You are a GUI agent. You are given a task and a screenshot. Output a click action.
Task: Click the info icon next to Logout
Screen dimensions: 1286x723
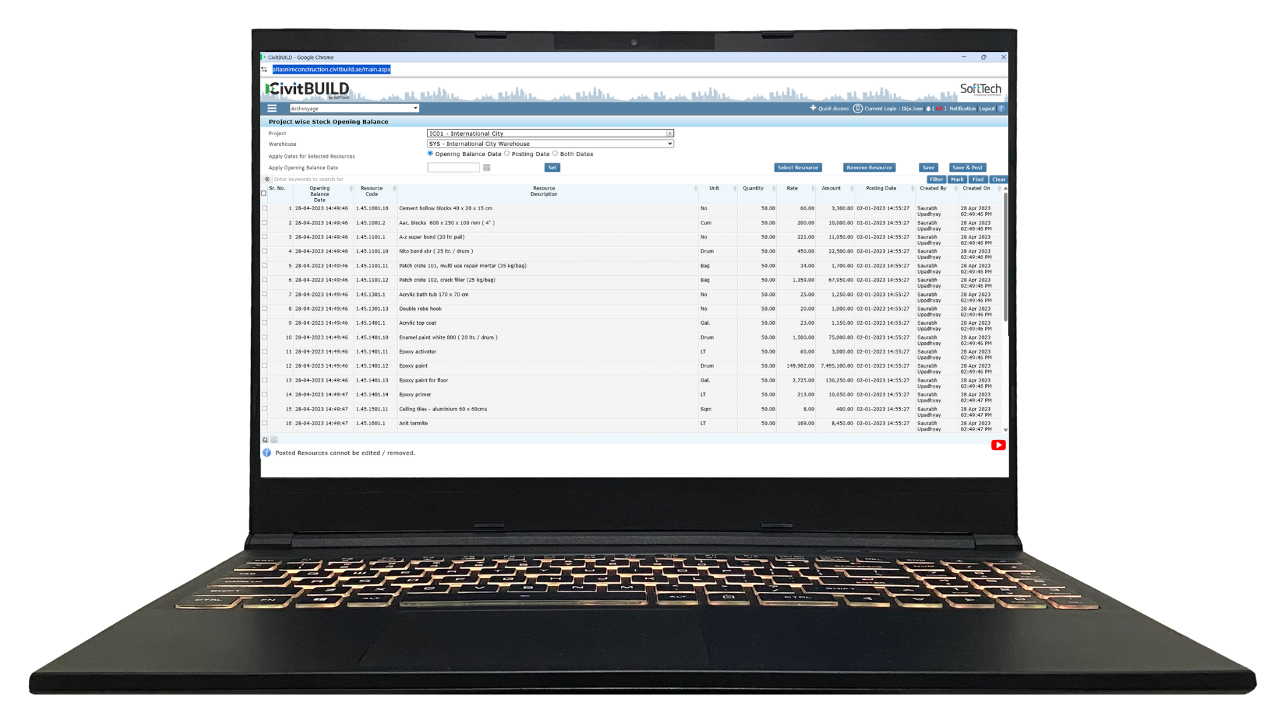tap(1001, 108)
